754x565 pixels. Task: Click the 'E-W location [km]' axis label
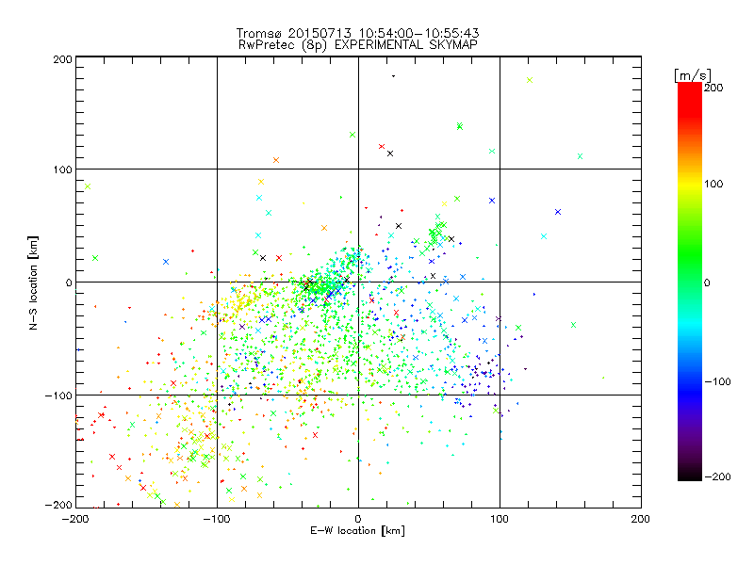[357, 531]
